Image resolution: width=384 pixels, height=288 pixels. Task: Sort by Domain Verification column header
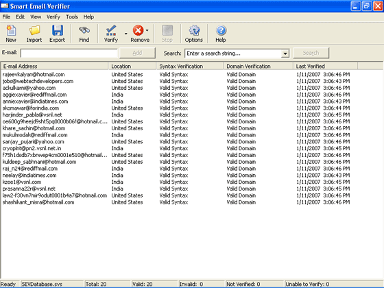tap(258, 66)
